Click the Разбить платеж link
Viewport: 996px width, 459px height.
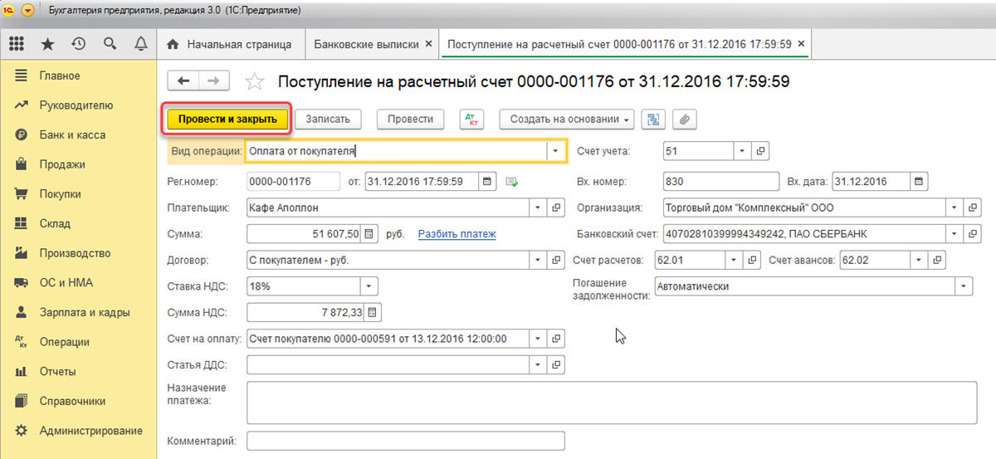click(x=456, y=235)
